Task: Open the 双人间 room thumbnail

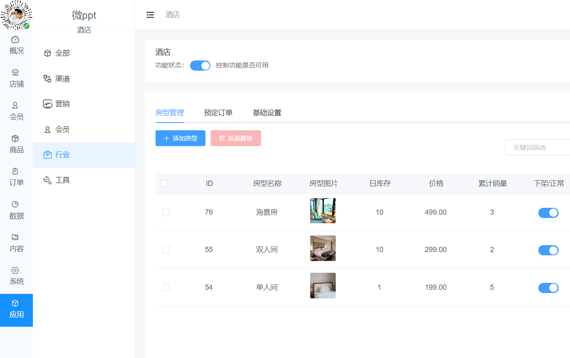Action: point(323,248)
